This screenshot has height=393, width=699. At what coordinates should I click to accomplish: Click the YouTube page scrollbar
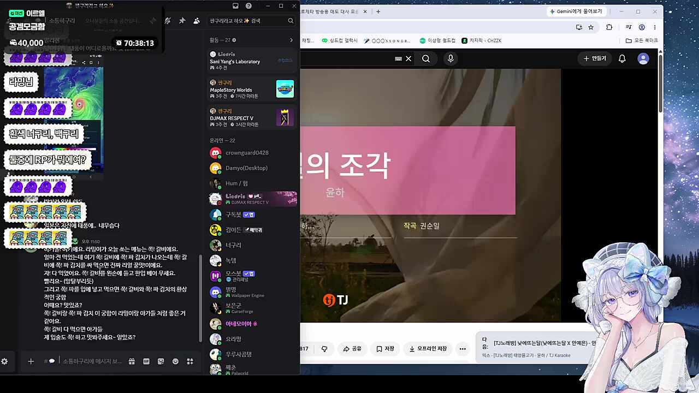[660, 85]
